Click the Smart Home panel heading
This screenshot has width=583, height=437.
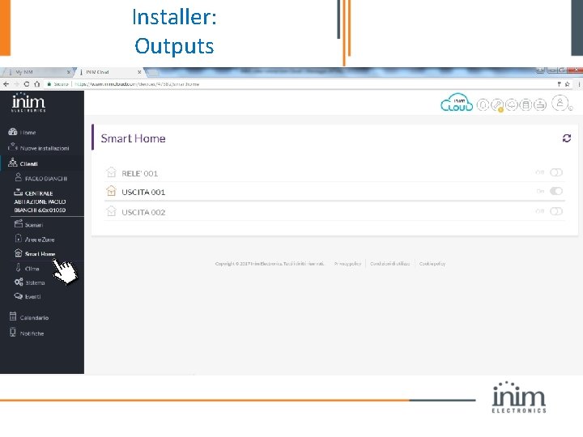point(133,138)
